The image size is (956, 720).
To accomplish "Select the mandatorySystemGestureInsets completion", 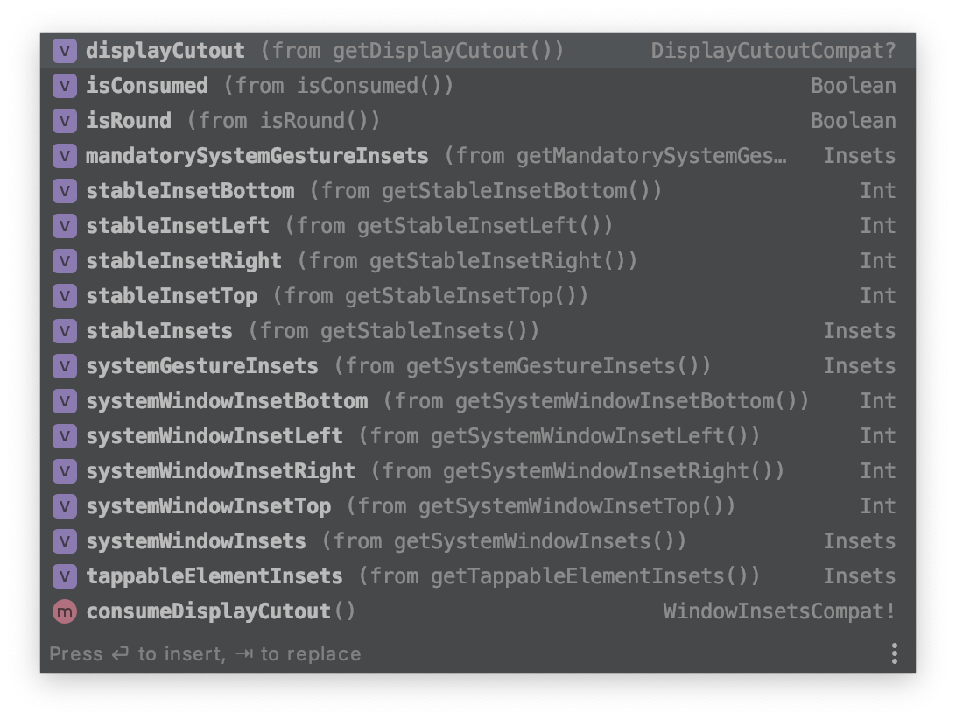I will pos(478,156).
